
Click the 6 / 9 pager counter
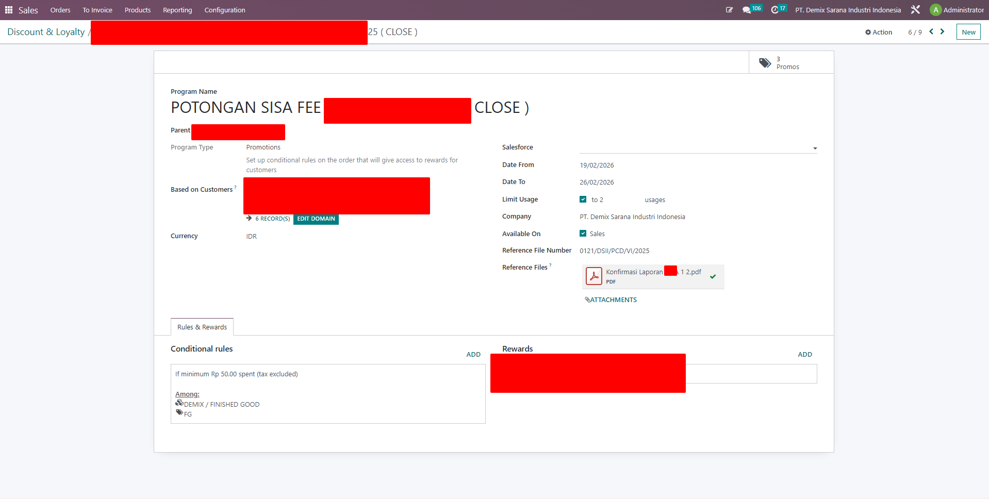[915, 32]
